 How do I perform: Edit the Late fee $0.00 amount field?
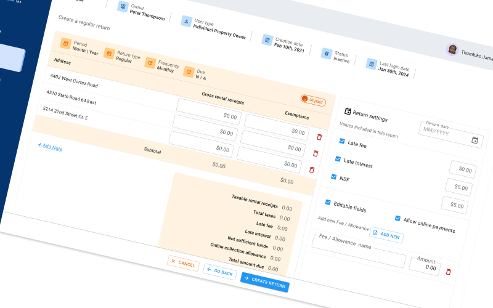(463, 169)
